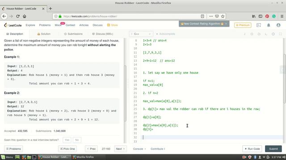The height and width of the screenshot is (160, 286).
Task: Open the LeetCode playground icon
Action: click(259, 25)
